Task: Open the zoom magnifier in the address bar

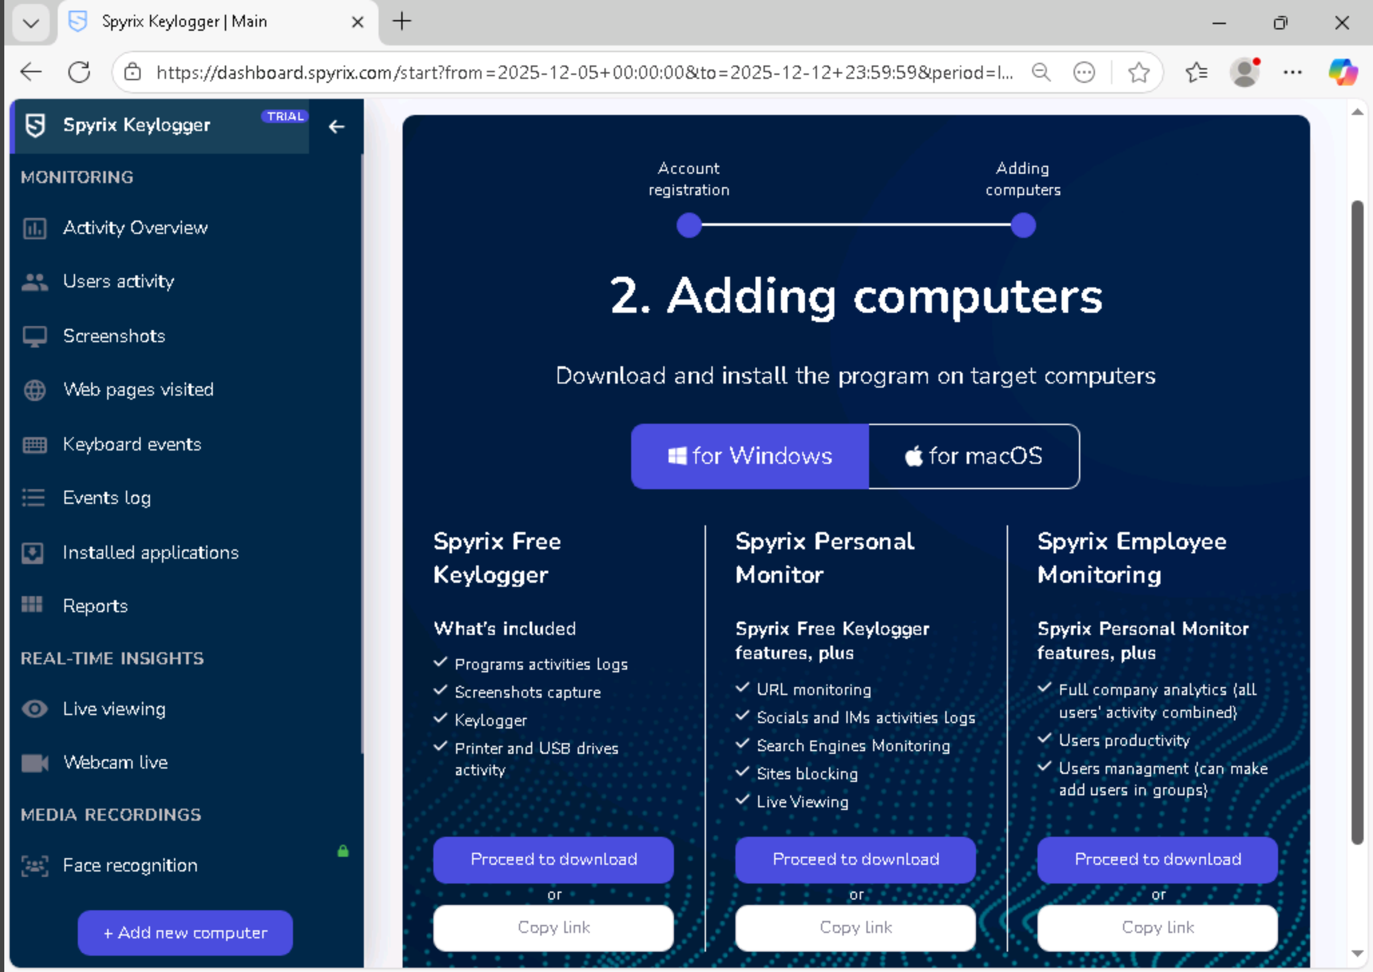Action: pos(1042,72)
